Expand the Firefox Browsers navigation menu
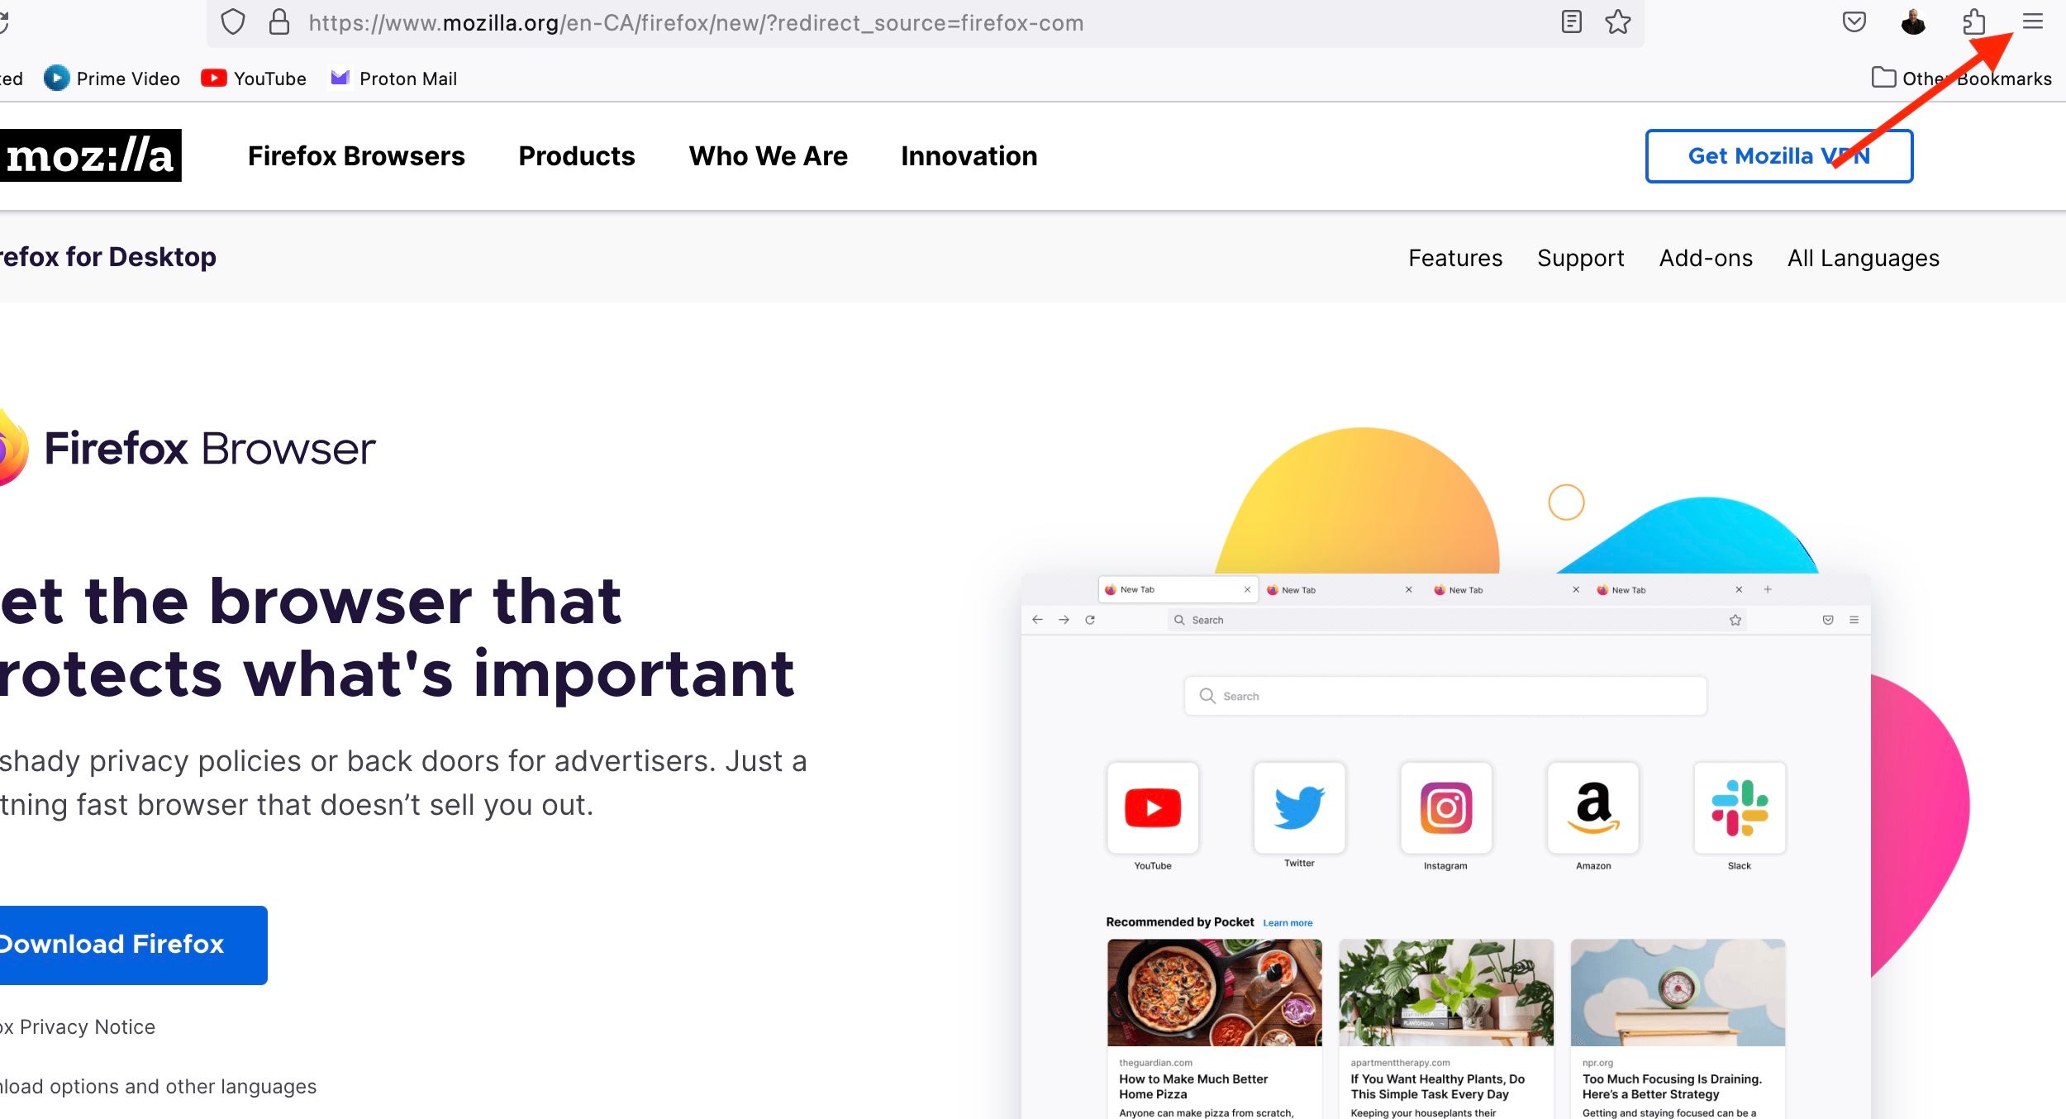Viewport: 2066px width, 1119px height. 355,155
